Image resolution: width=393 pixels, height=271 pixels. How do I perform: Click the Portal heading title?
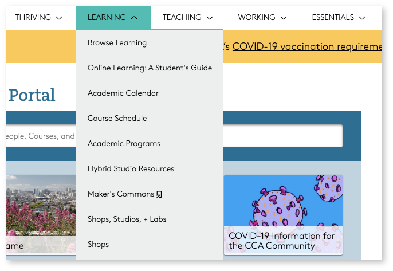(32, 95)
